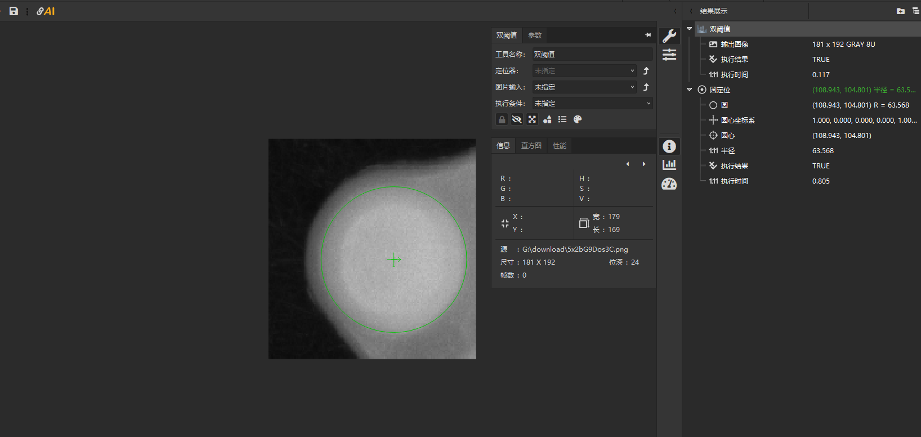Click the link arrow beside 图片输入
921x437 pixels.
click(x=646, y=87)
